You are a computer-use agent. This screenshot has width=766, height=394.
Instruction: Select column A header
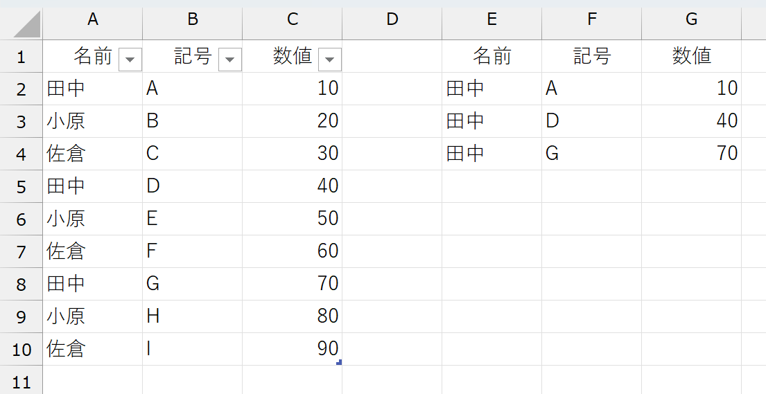tap(93, 19)
